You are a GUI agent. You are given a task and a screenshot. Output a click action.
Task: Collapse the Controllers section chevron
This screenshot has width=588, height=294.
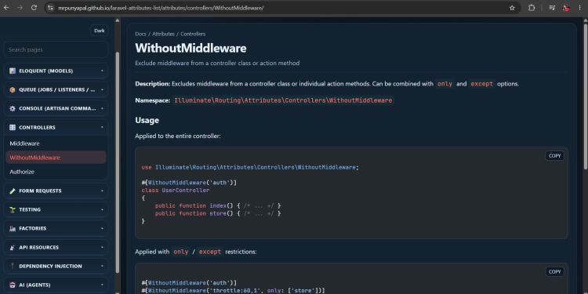[x=102, y=128]
